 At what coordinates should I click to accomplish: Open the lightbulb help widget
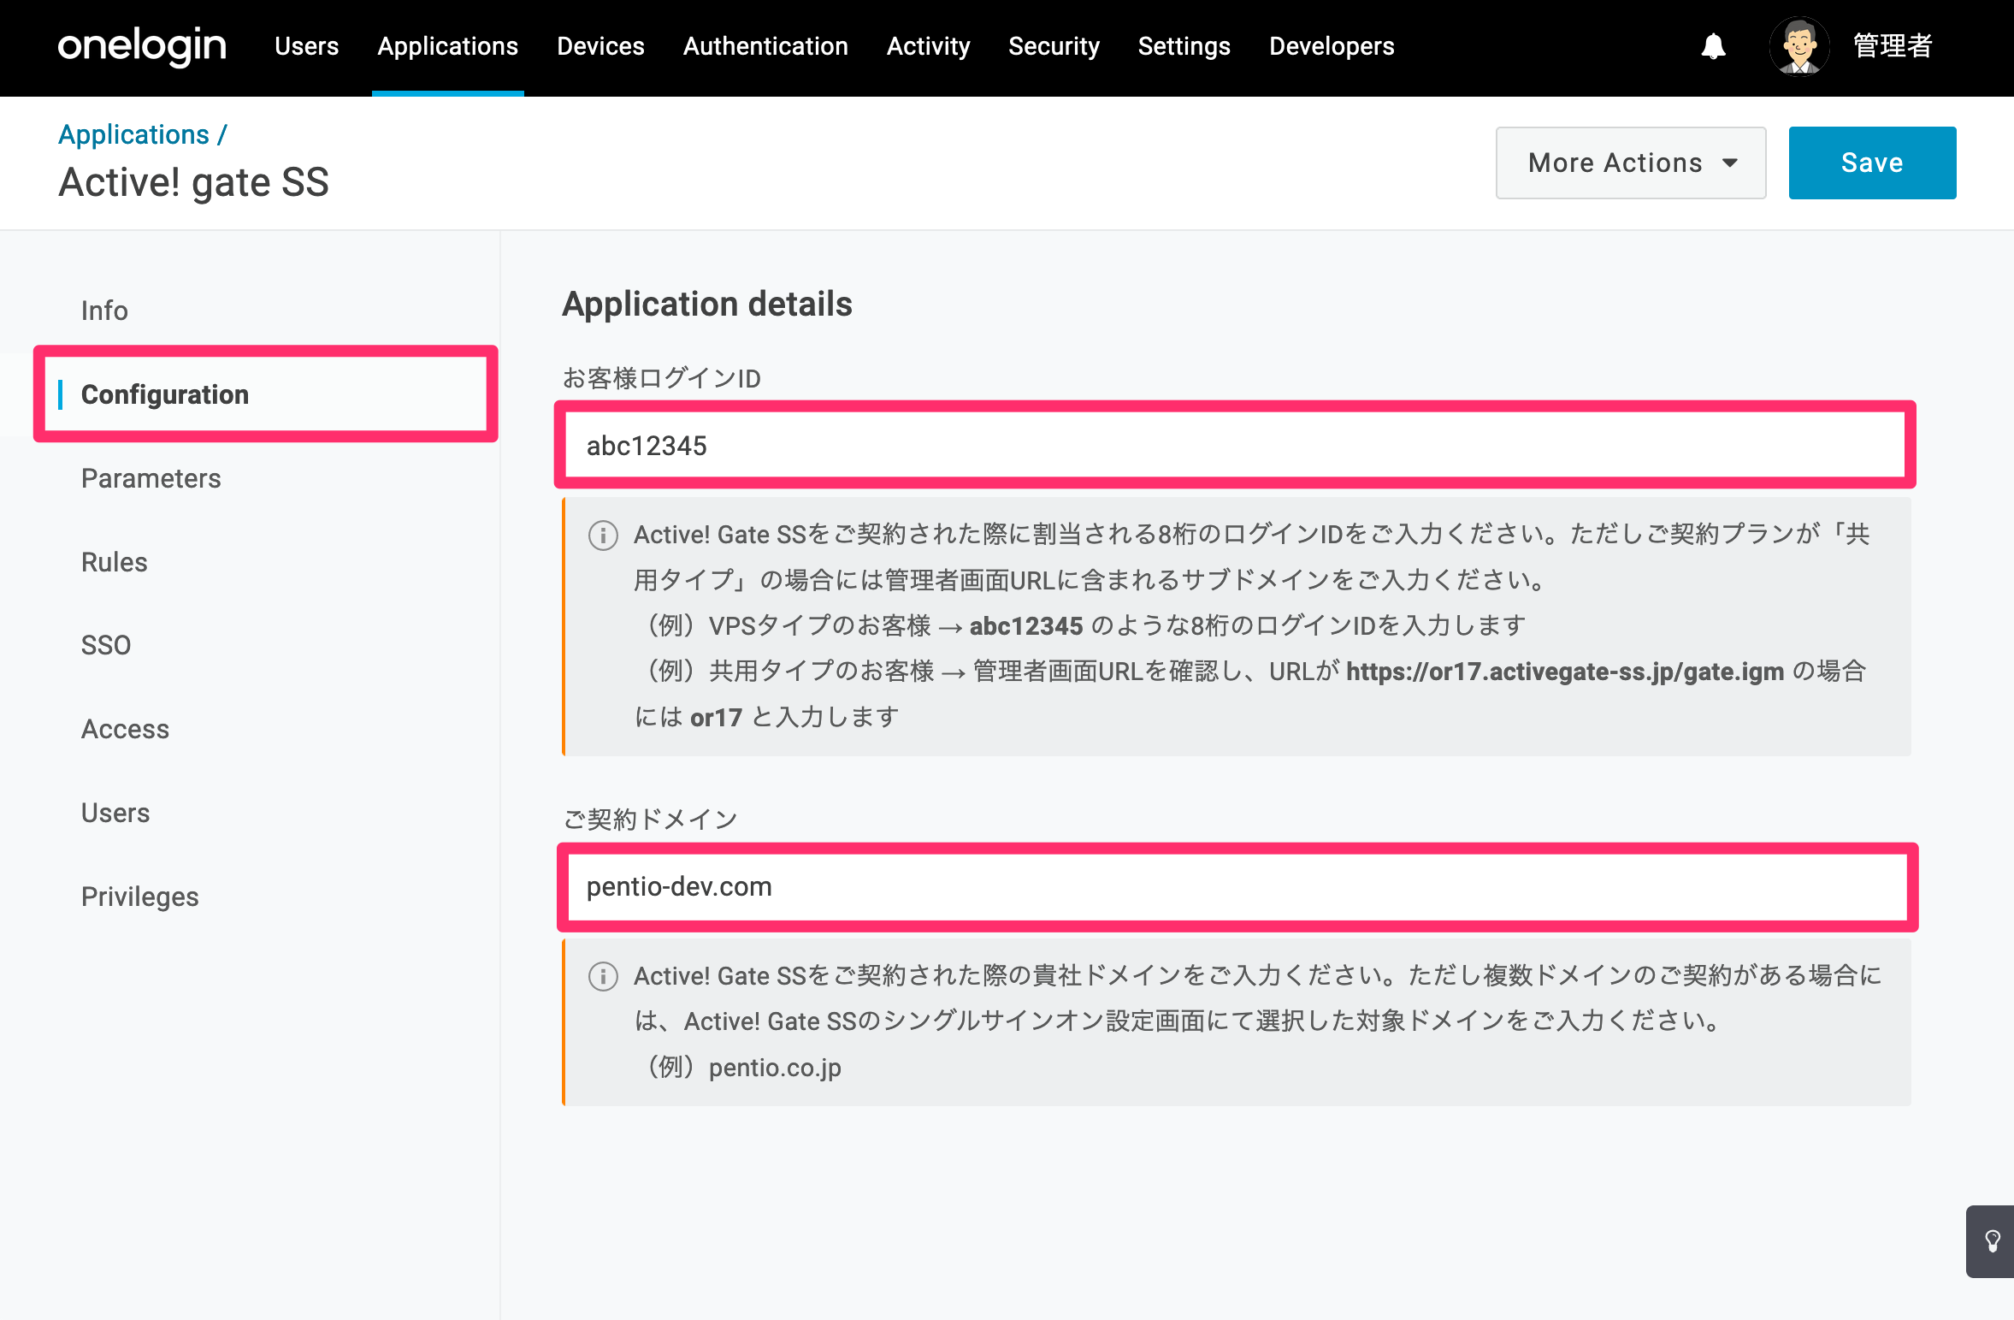(1992, 1241)
